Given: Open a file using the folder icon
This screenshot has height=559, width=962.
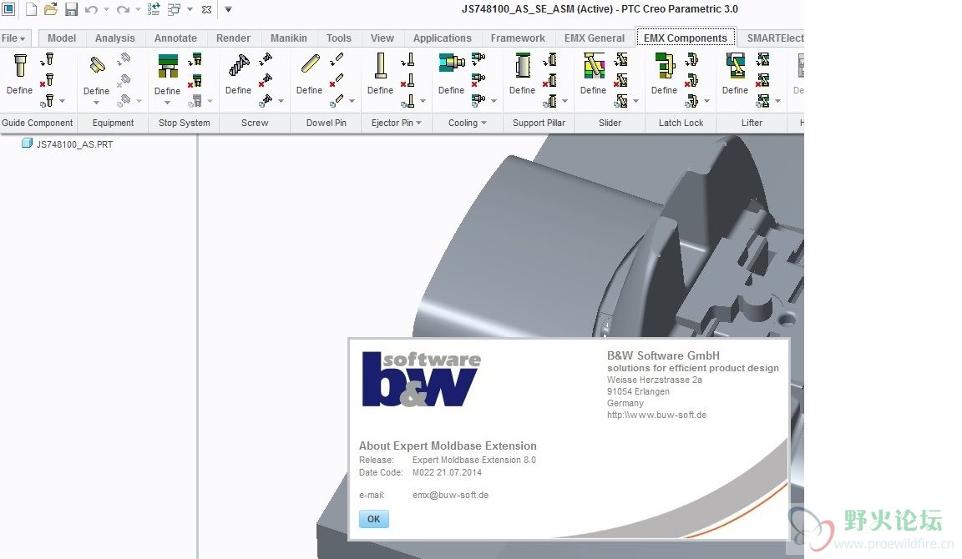Looking at the screenshot, I should (51, 9).
